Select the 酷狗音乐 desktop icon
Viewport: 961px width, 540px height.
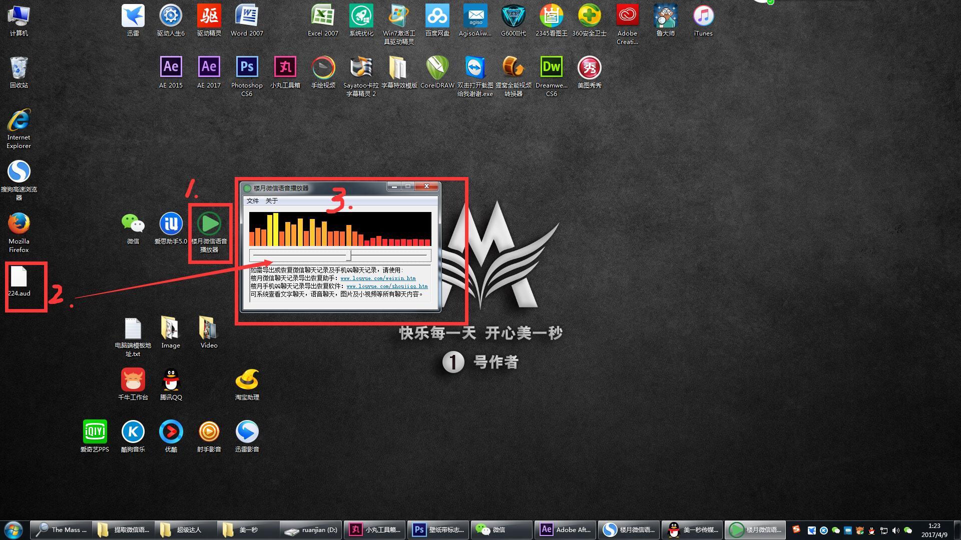[x=133, y=436]
